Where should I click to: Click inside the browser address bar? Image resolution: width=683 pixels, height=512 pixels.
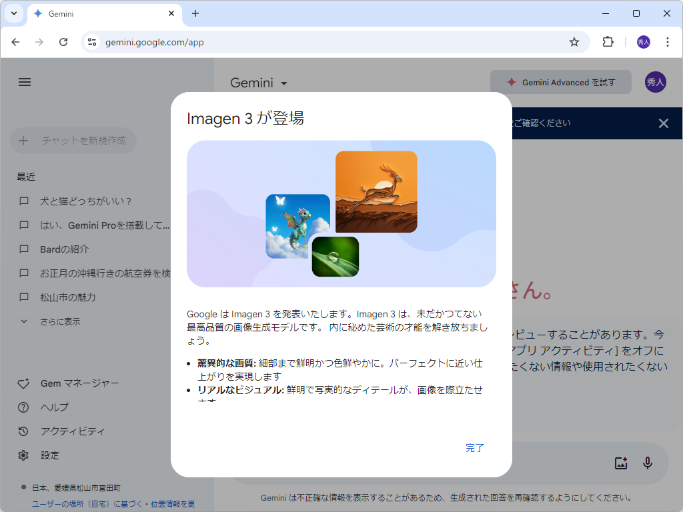tap(267, 41)
